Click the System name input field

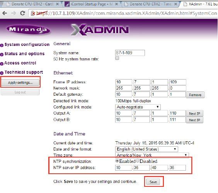pyautogui.click(x=130, y=53)
